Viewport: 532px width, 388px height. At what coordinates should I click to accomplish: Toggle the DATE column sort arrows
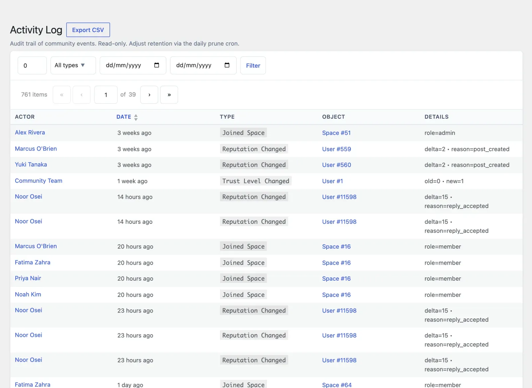(x=136, y=117)
